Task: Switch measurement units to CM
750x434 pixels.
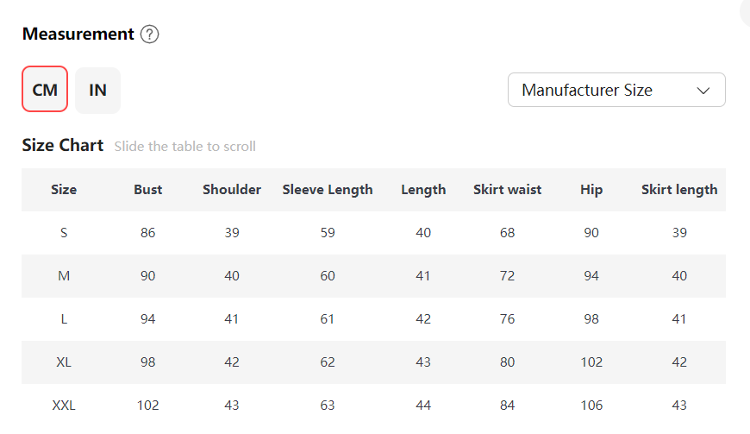Action: 45,90
